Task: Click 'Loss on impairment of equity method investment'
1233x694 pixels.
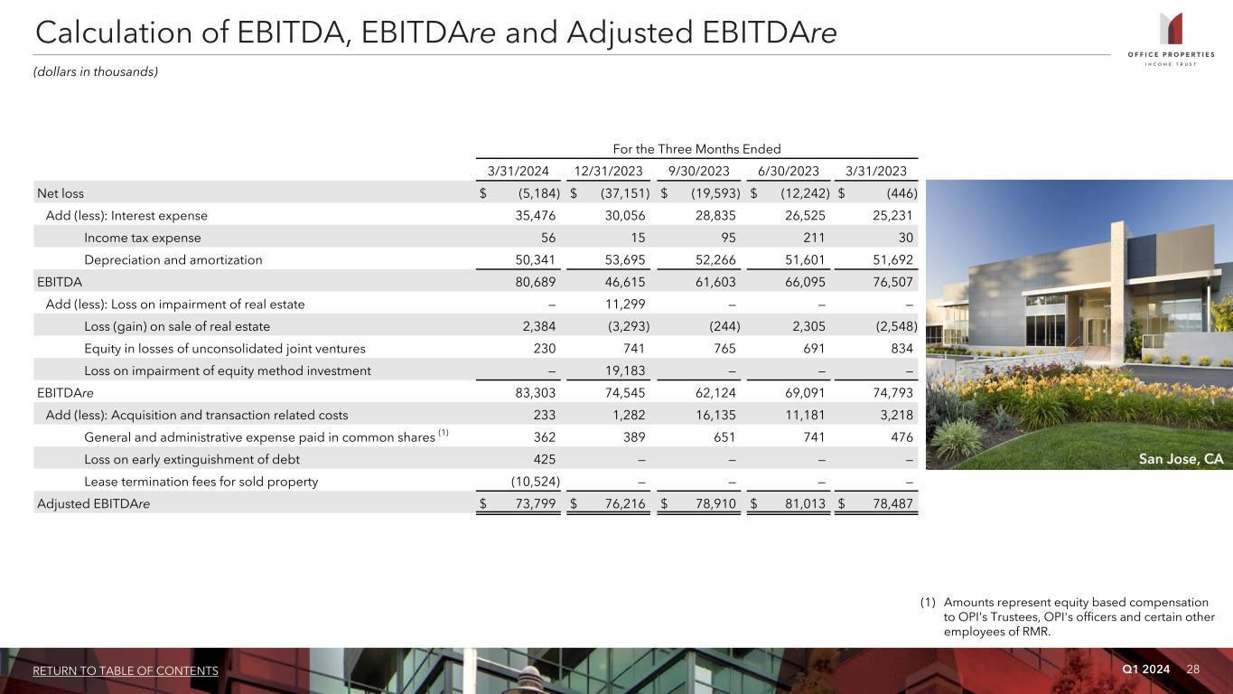Action: [228, 370]
